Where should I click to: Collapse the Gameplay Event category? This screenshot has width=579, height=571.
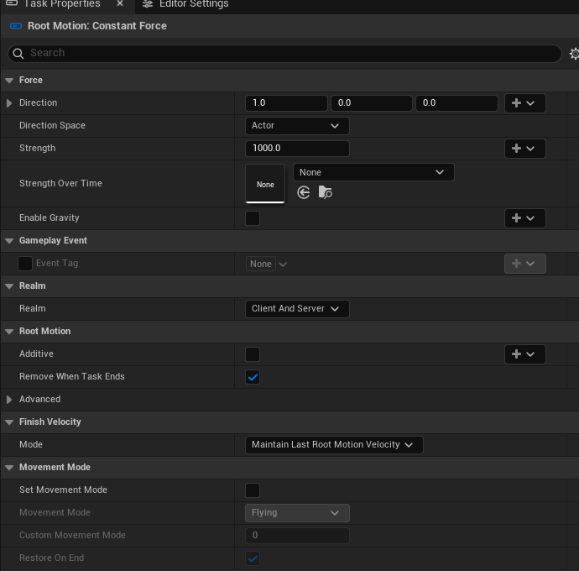click(9, 241)
